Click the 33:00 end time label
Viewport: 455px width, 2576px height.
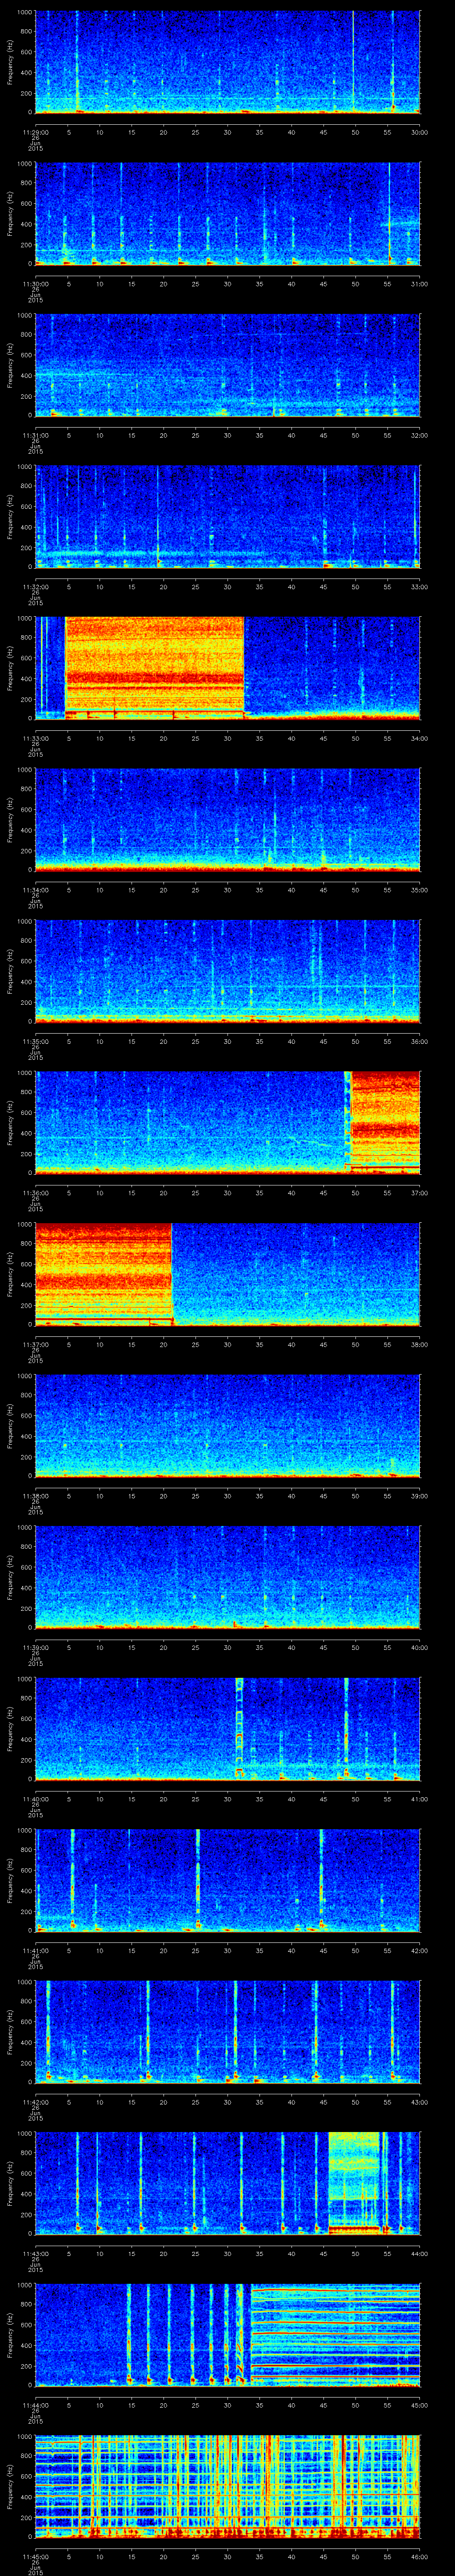coord(419,587)
